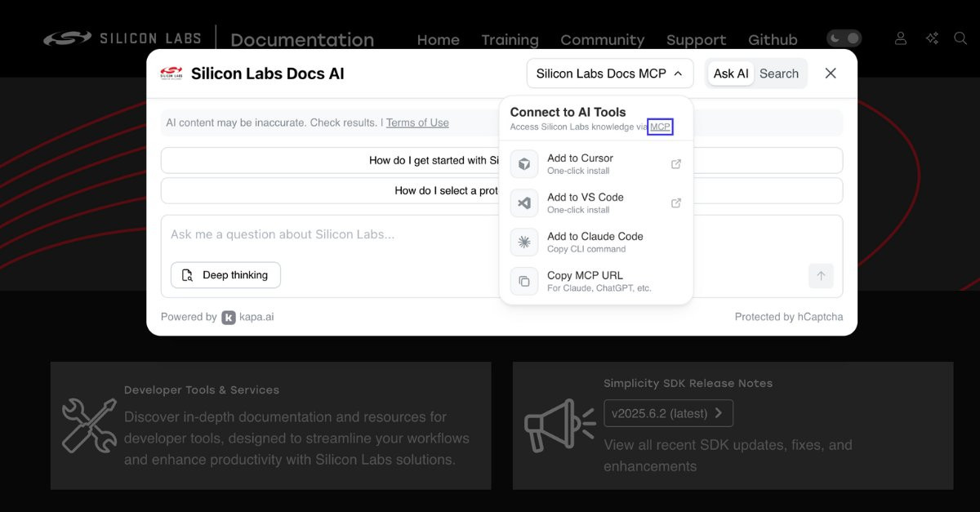Enable Deep thinking button

coord(225,275)
